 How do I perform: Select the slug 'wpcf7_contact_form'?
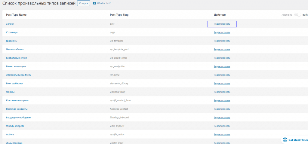[120, 100]
